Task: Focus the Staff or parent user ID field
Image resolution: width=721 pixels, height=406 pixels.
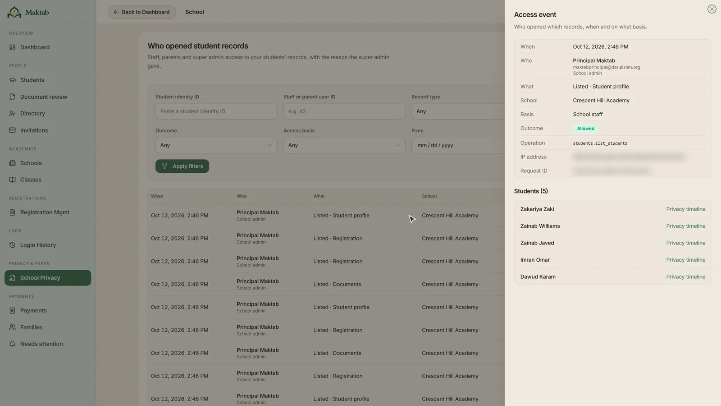Action: tap(344, 111)
